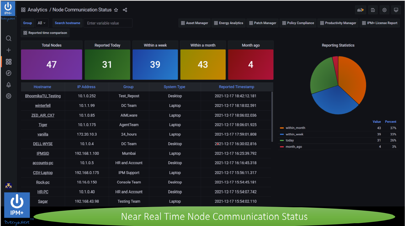Viewport: 405px width, 226px height.
Task: Open the Energy Analytics dashboard link
Action: (228, 23)
